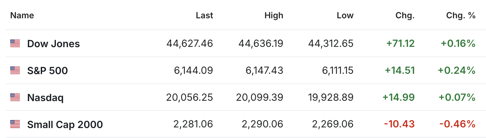Sort the table by the Chg. column header
486x138 pixels.
pyautogui.click(x=405, y=15)
